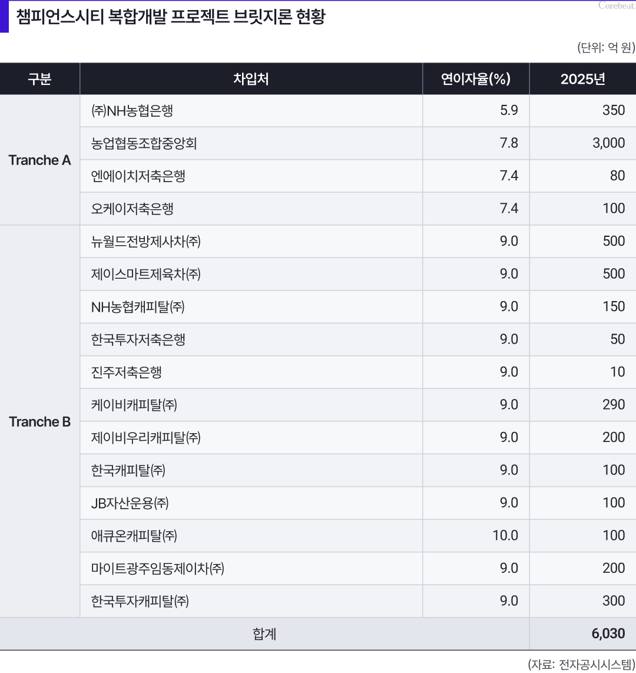Click the 3,000 amount value
The image size is (636, 673).
[608, 143]
